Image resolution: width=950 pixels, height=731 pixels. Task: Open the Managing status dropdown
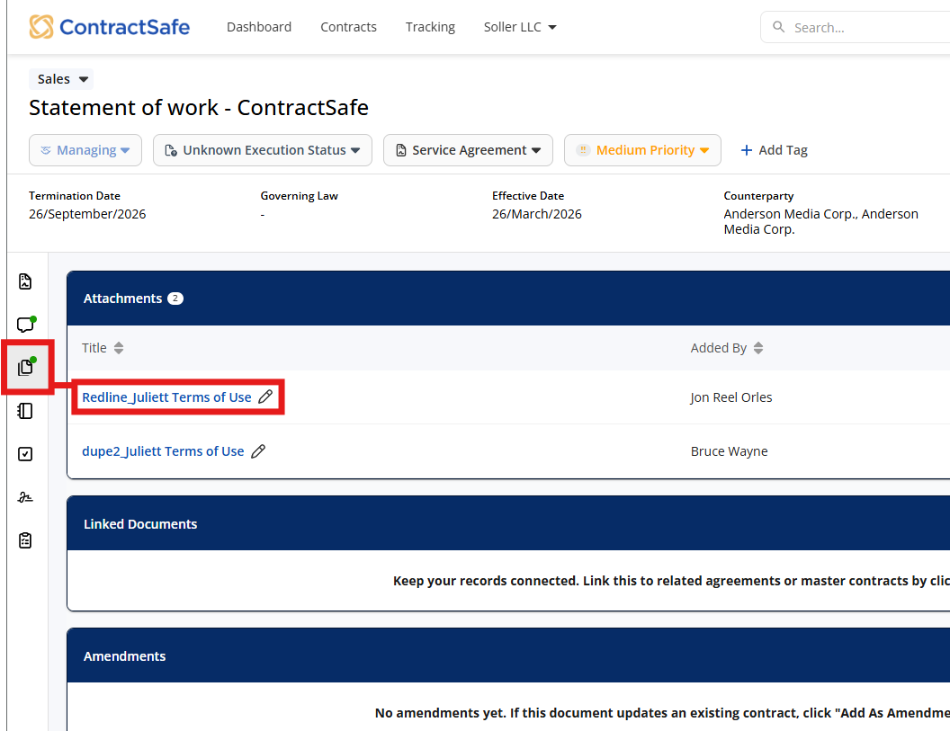pyautogui.click(x=85, y=150)
